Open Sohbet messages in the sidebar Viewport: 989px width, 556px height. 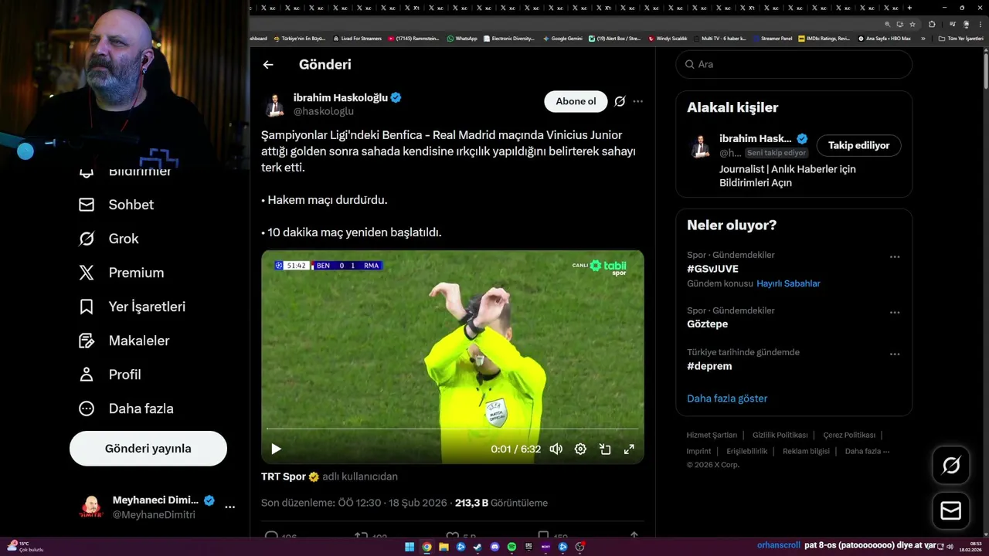click(117, 205)
